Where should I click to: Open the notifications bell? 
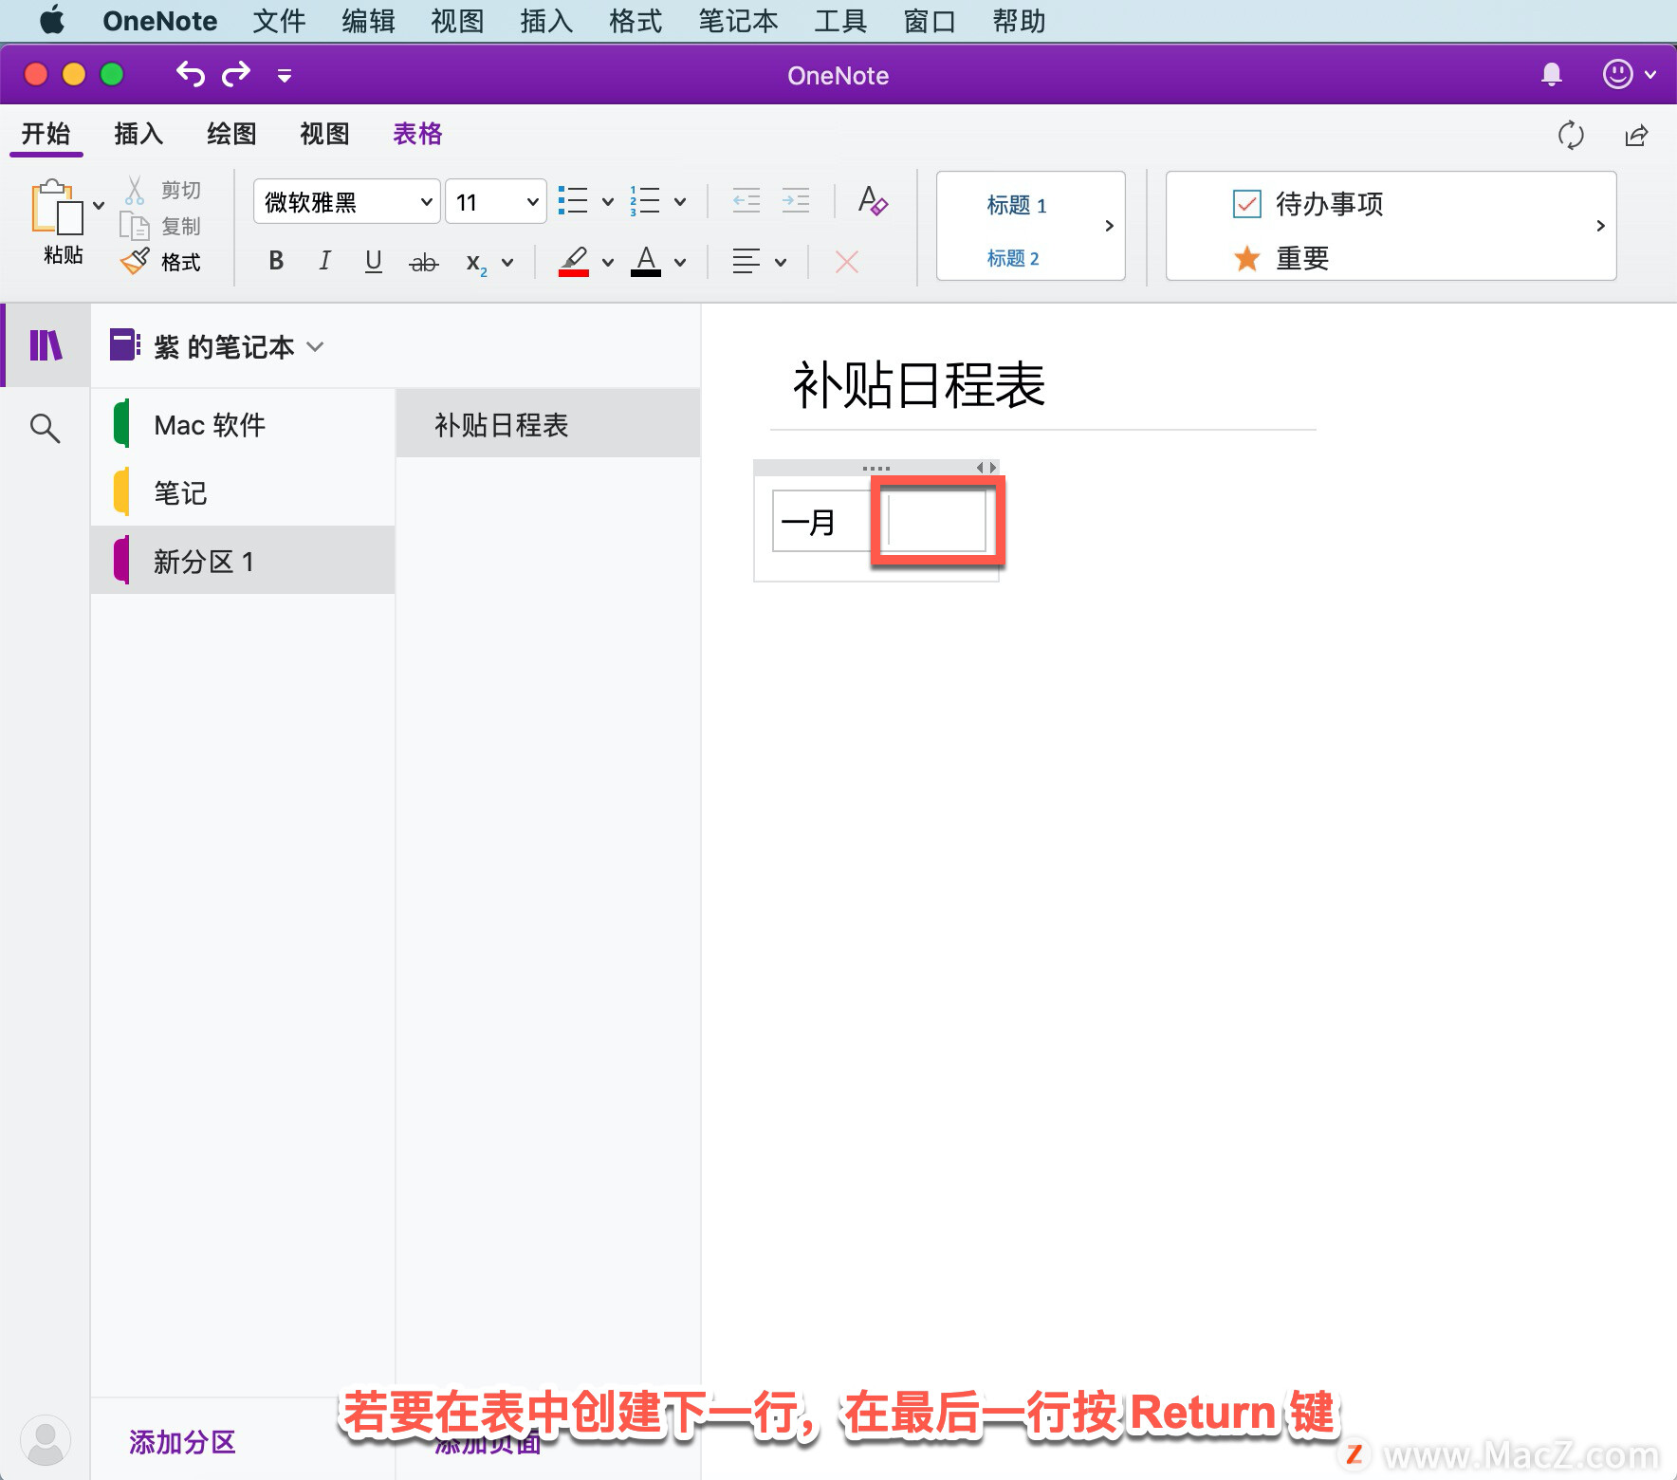[x=1552, y=75]
